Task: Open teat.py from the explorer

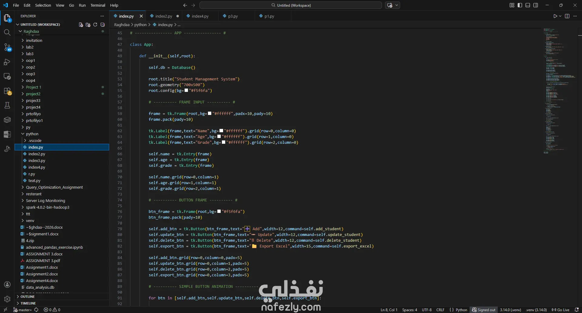Action: (62, 180)
